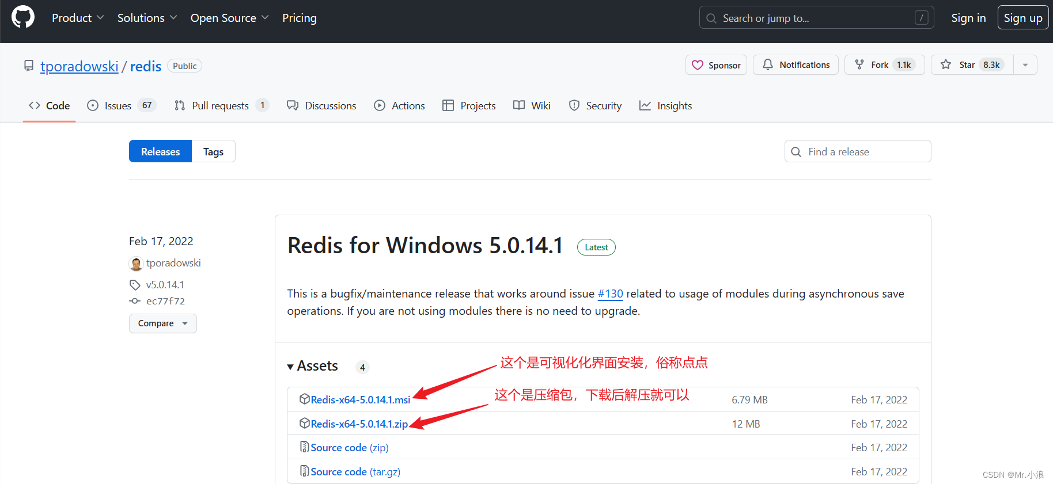Download Redis-x64-5.0.14.1.zip

359,424
